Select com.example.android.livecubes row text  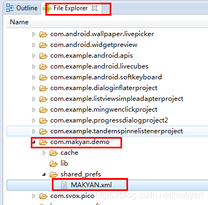tap(99, 66)
